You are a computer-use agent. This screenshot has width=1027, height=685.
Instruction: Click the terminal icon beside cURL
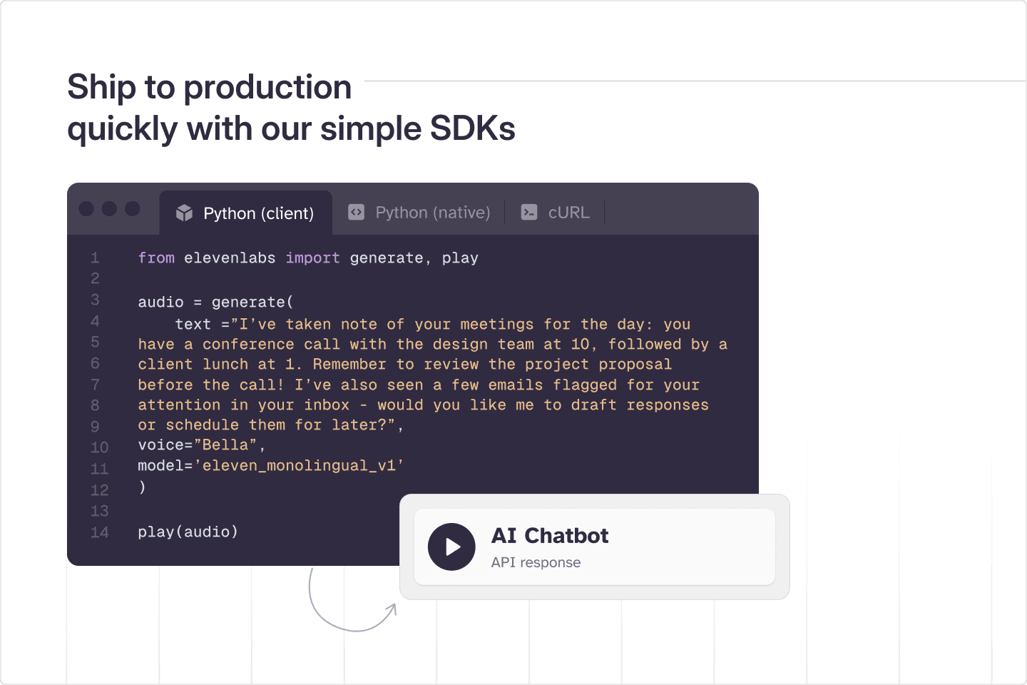coord(529,212)
